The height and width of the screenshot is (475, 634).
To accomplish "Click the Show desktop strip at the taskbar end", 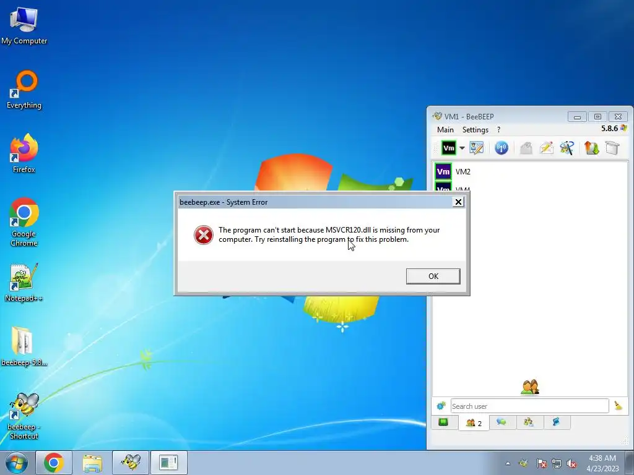I will pyautogui.click(x=631, y=463).
